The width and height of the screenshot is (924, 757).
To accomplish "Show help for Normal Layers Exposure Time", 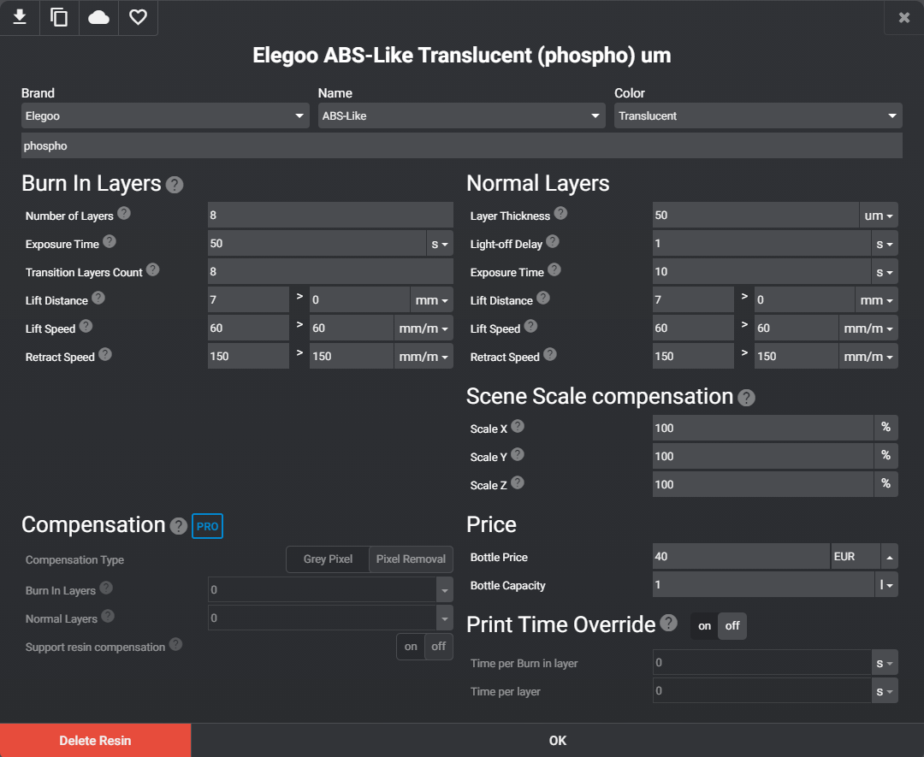I will (554, 269).
